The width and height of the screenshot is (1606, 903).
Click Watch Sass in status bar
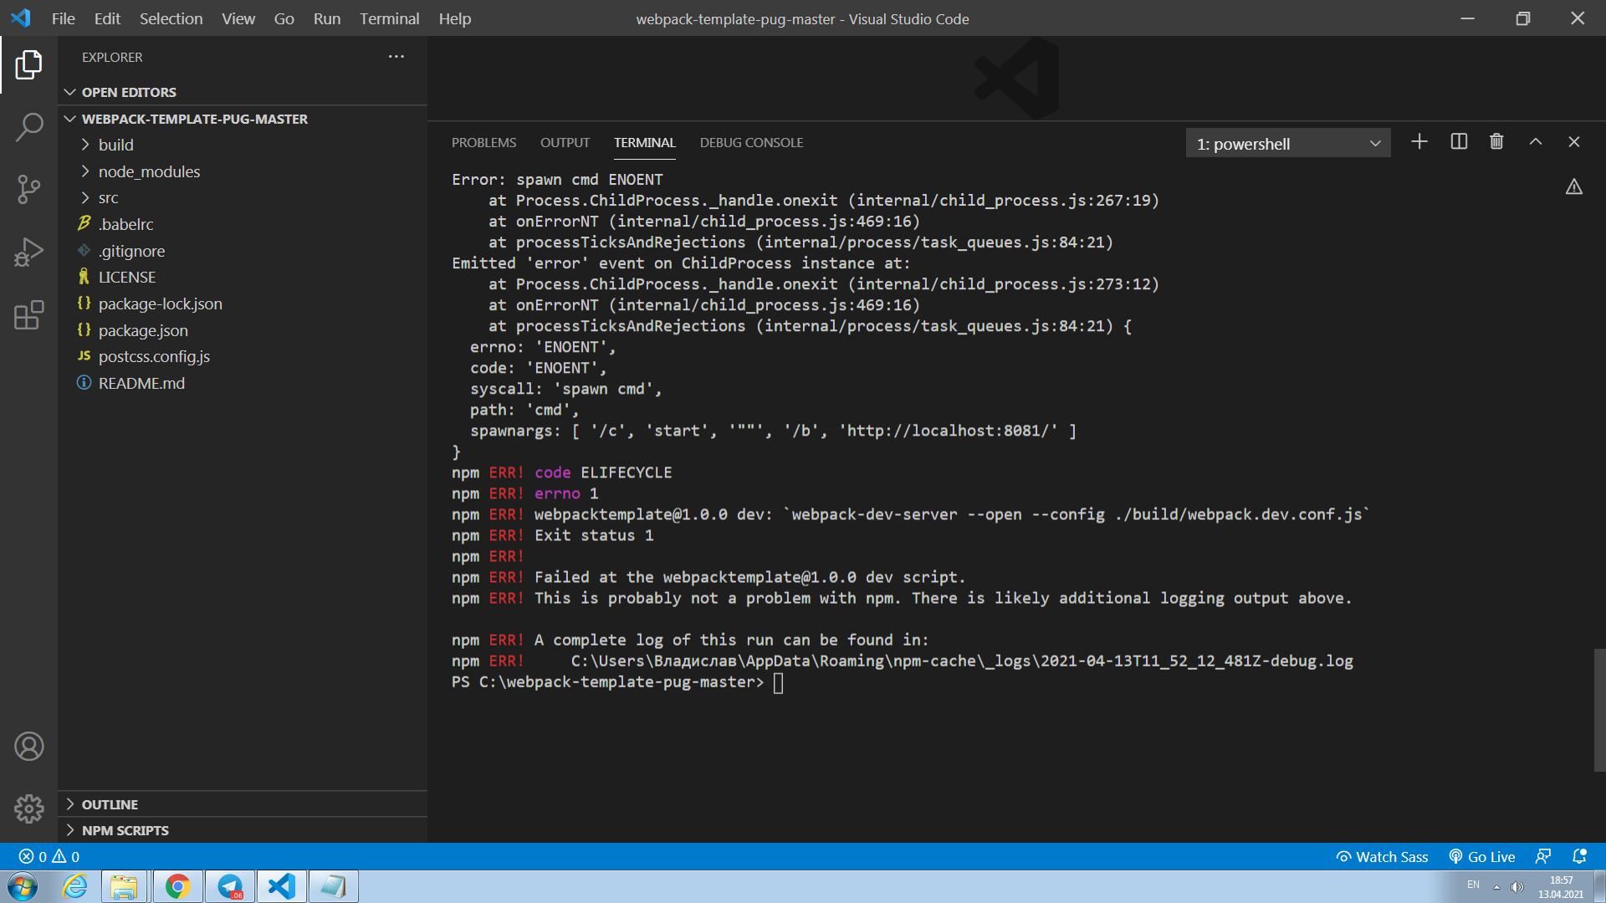point(1382,856)
